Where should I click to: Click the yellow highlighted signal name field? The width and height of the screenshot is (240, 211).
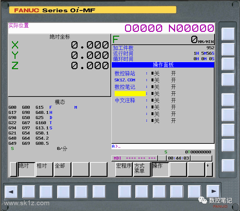coord(130,94)
